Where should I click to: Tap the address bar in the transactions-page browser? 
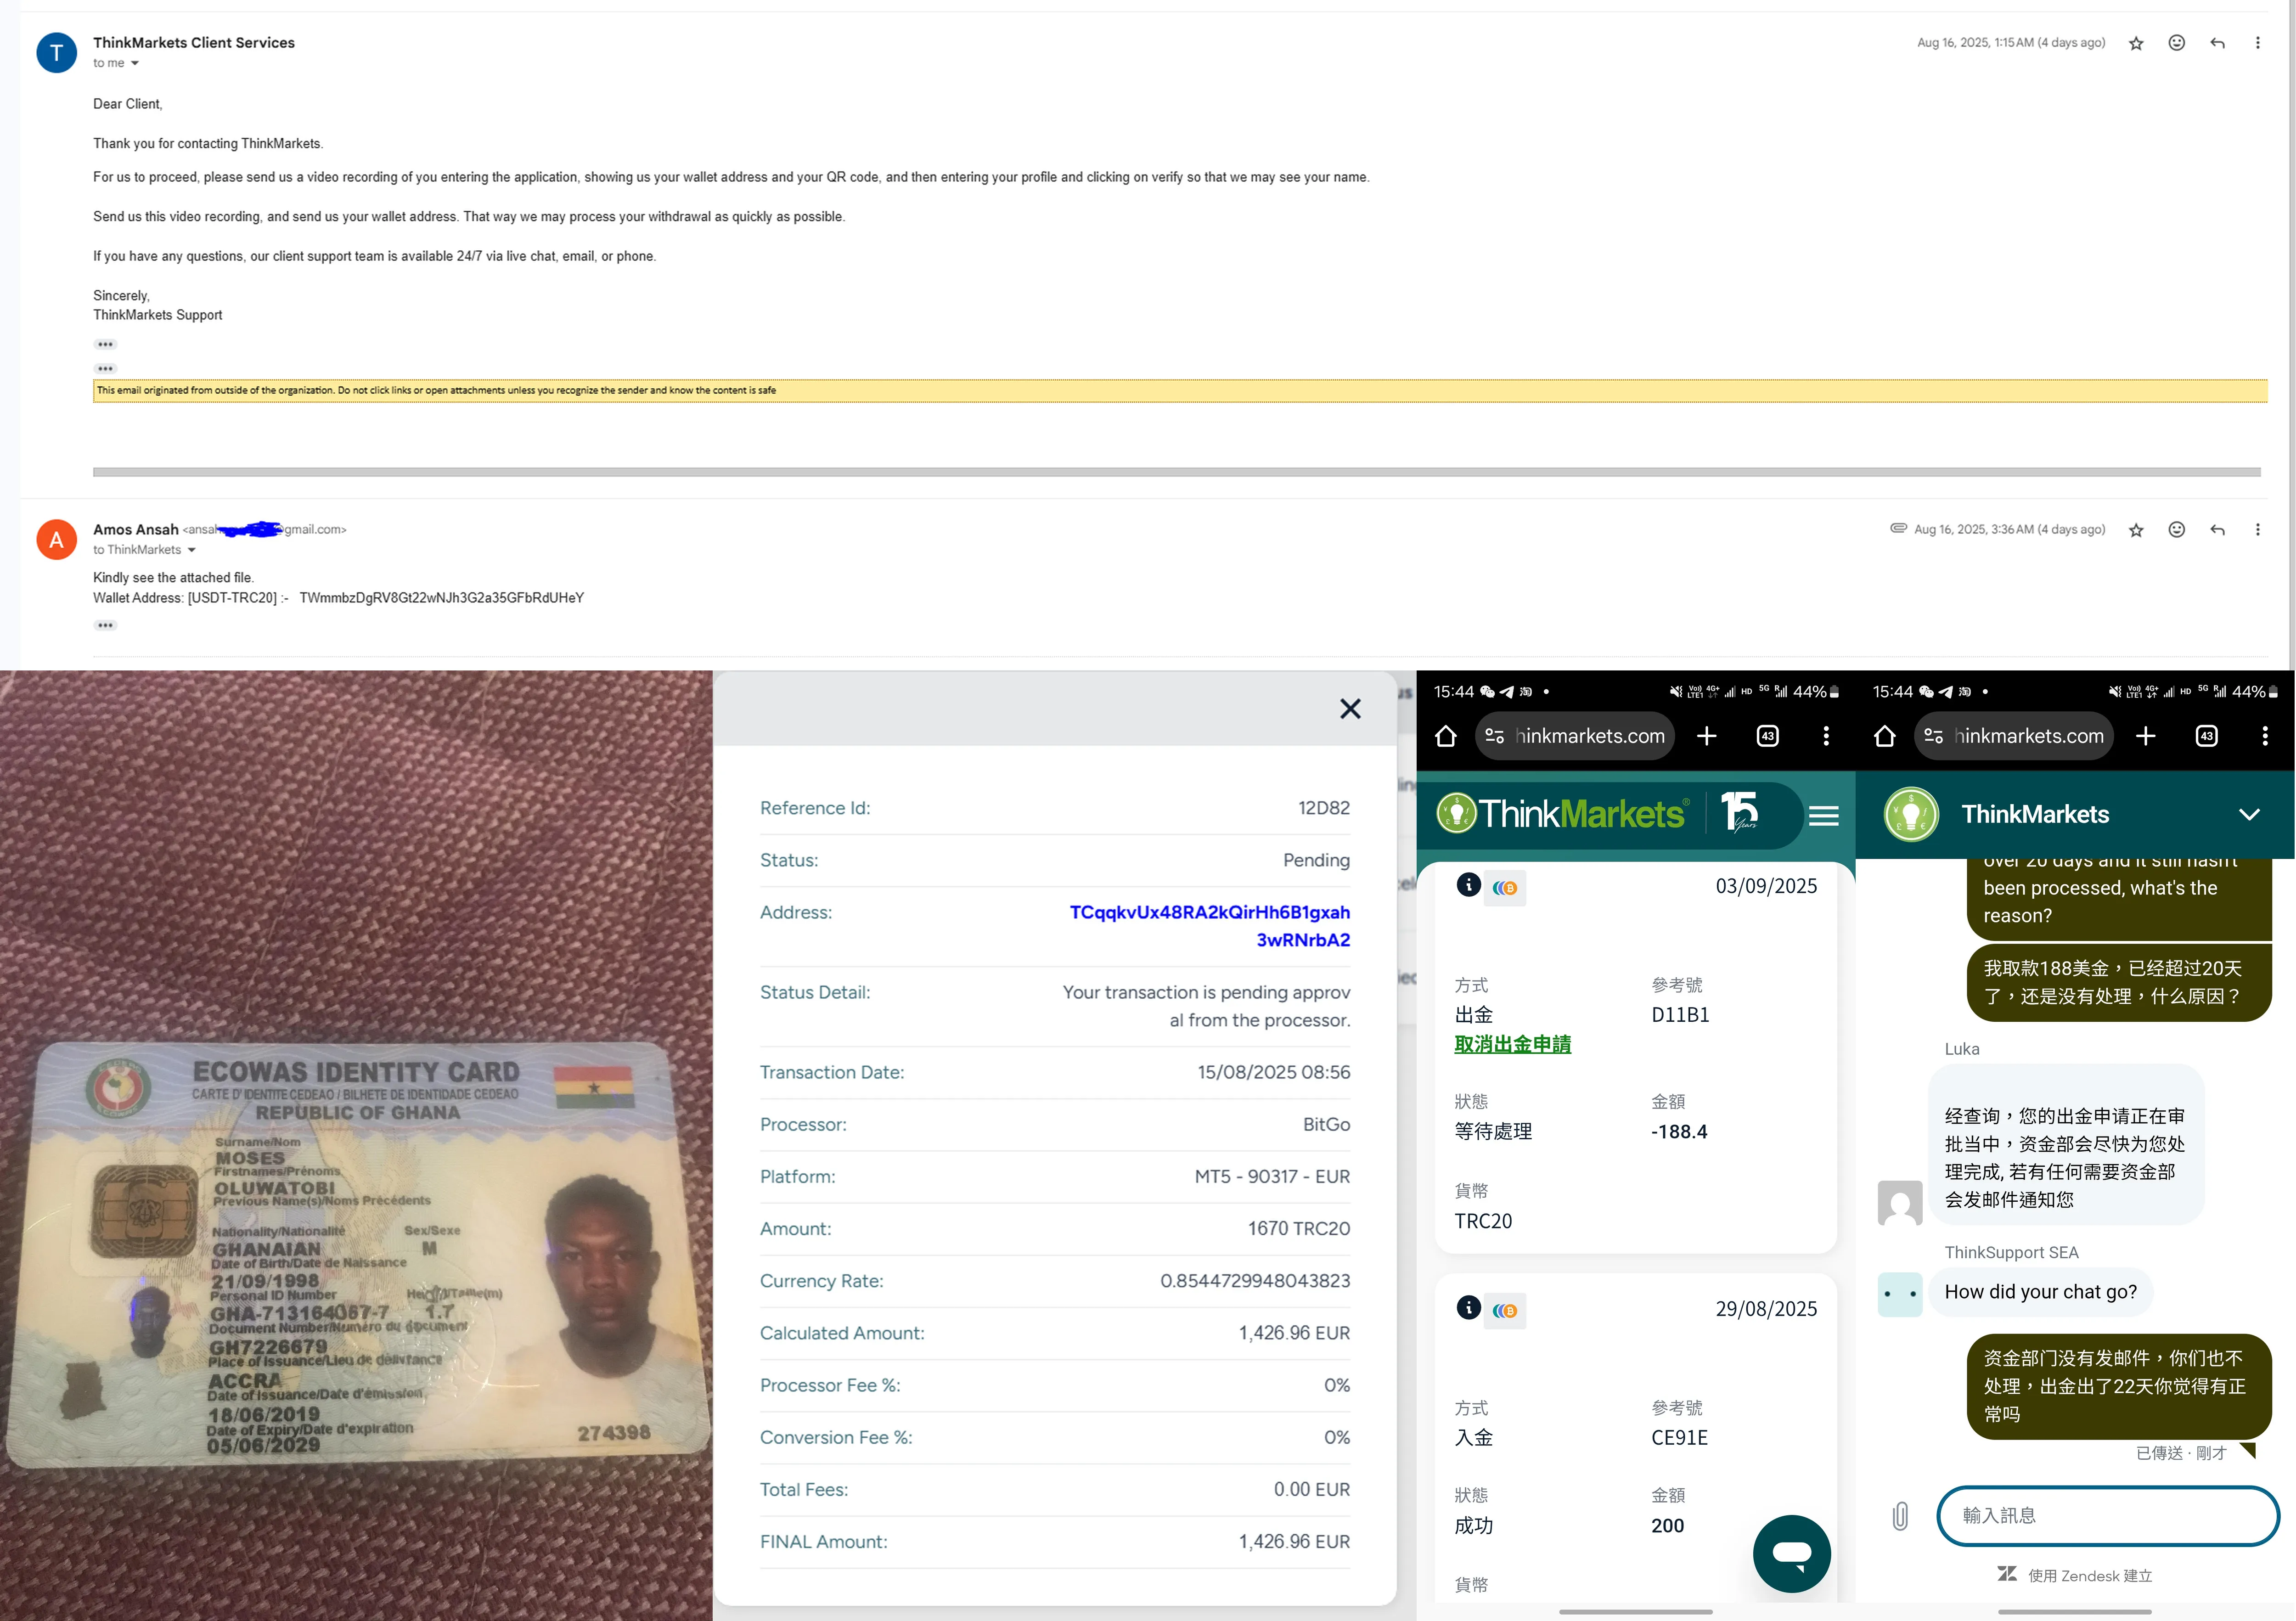1575,737
